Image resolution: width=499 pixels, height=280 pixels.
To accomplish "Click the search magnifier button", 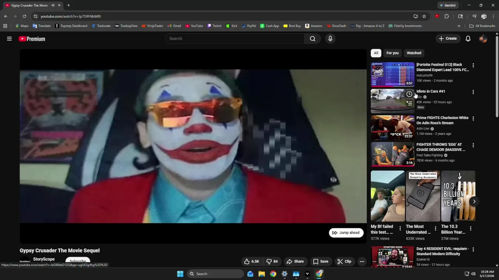I will tap(313, 38).
